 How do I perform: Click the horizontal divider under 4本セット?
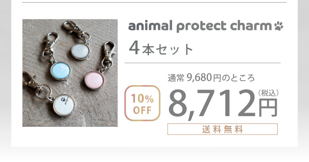tap(203, 63)
